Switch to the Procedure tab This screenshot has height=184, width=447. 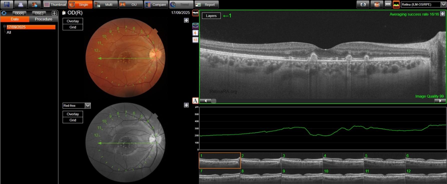pos(43,19)
